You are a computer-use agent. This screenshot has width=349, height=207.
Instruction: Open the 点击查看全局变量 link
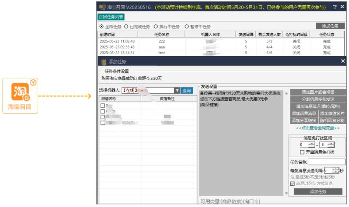click(x=318, y=128)
